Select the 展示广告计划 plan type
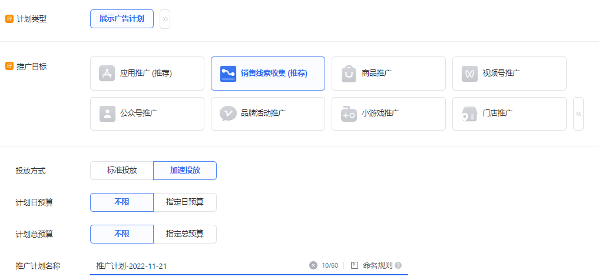599x280 pixels. coord(122,19)
